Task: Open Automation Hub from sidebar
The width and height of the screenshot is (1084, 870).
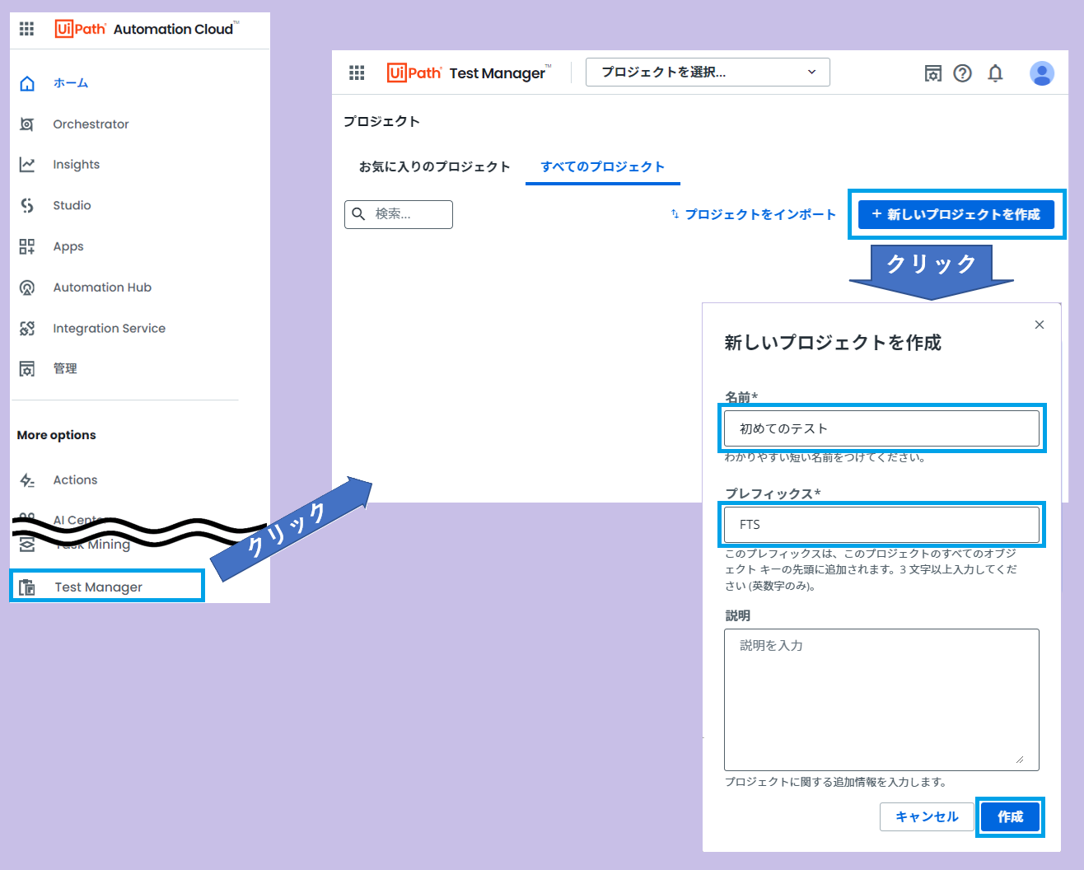Action: pyautogui.click(x=102, y=288)
